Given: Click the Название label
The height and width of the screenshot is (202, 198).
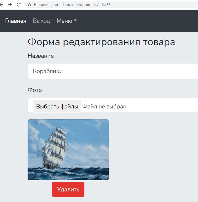Looking at the screenshot, I should [41, 56].
